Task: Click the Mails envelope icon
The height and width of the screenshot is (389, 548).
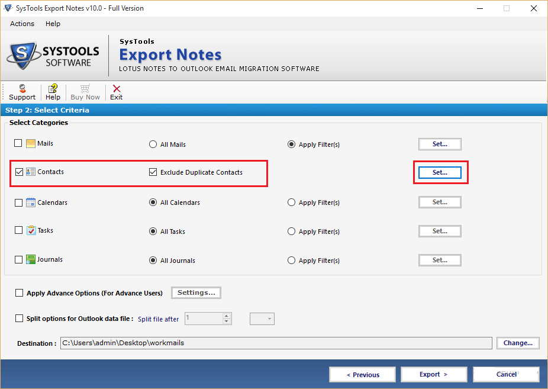Action: click(x=31, y=144)
